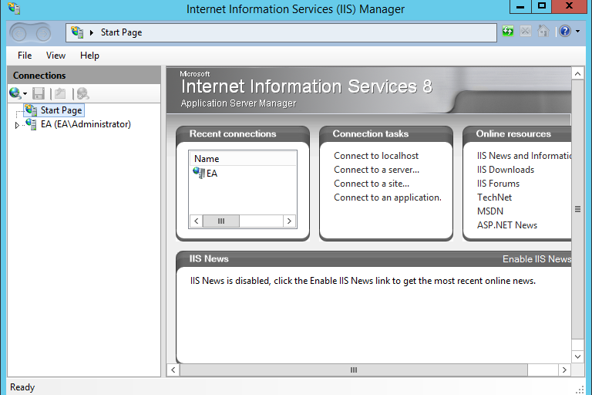Image resolution: width=592 pixels, height=395 pixels.
Task: Open the File menu
Action: point(25,56)
